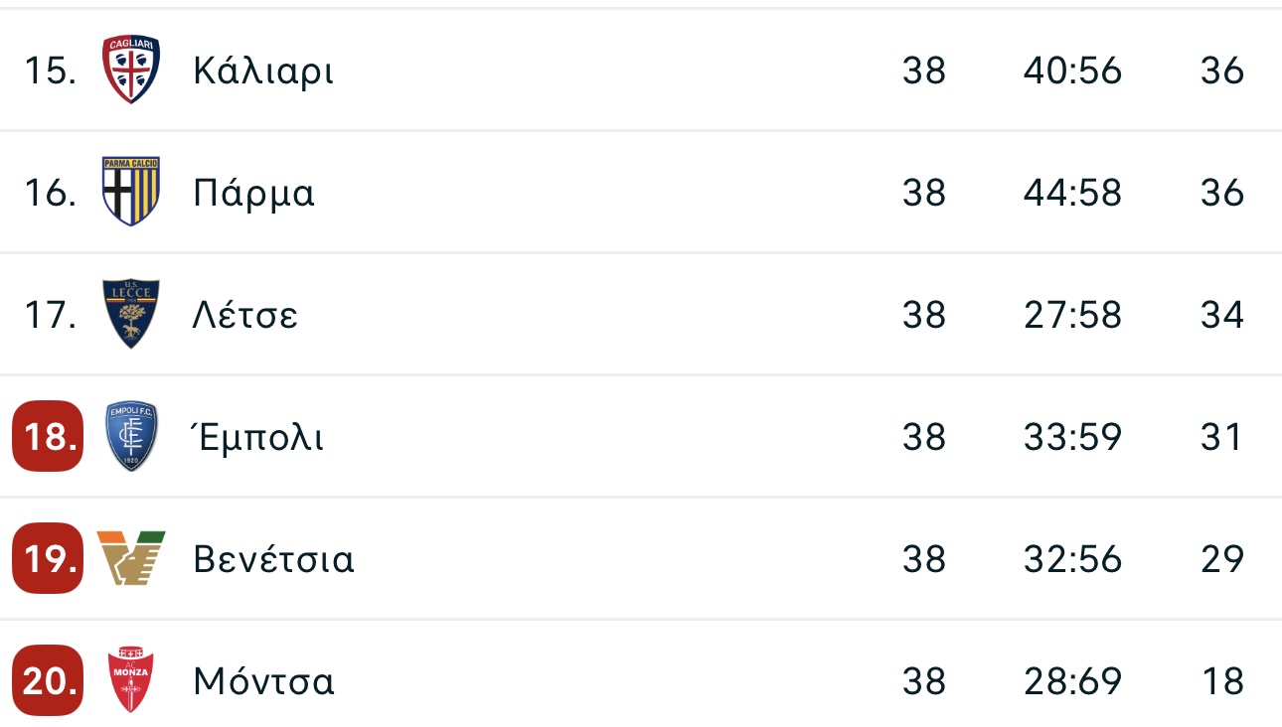Select the Λέτσε team name

tap(245, 315)
